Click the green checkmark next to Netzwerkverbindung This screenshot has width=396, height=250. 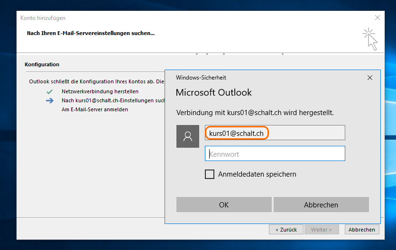point(49,91)
